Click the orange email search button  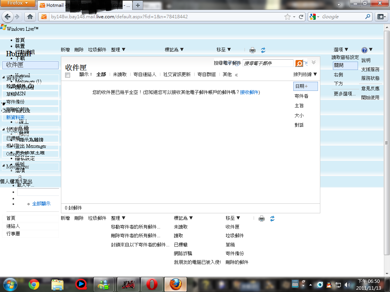point(299,63)
